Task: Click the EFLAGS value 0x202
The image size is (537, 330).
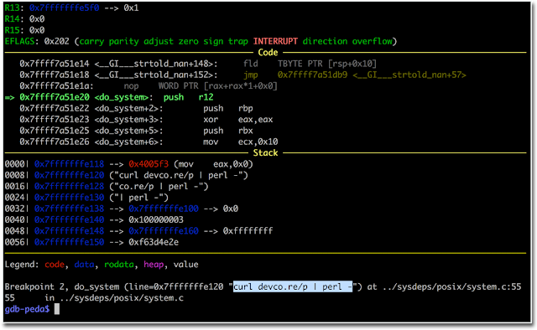Action: [x=56, y=41]
